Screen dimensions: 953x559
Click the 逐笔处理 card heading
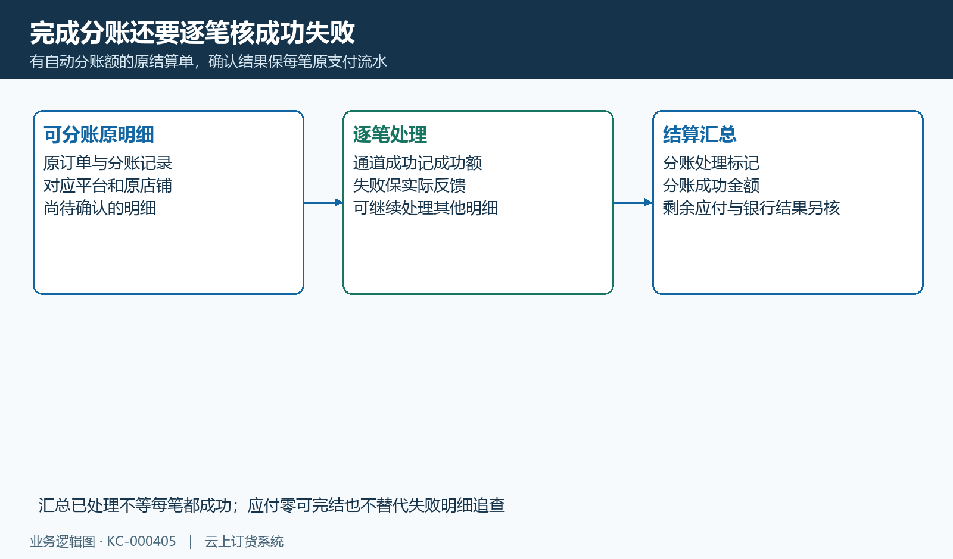point(390,135)
